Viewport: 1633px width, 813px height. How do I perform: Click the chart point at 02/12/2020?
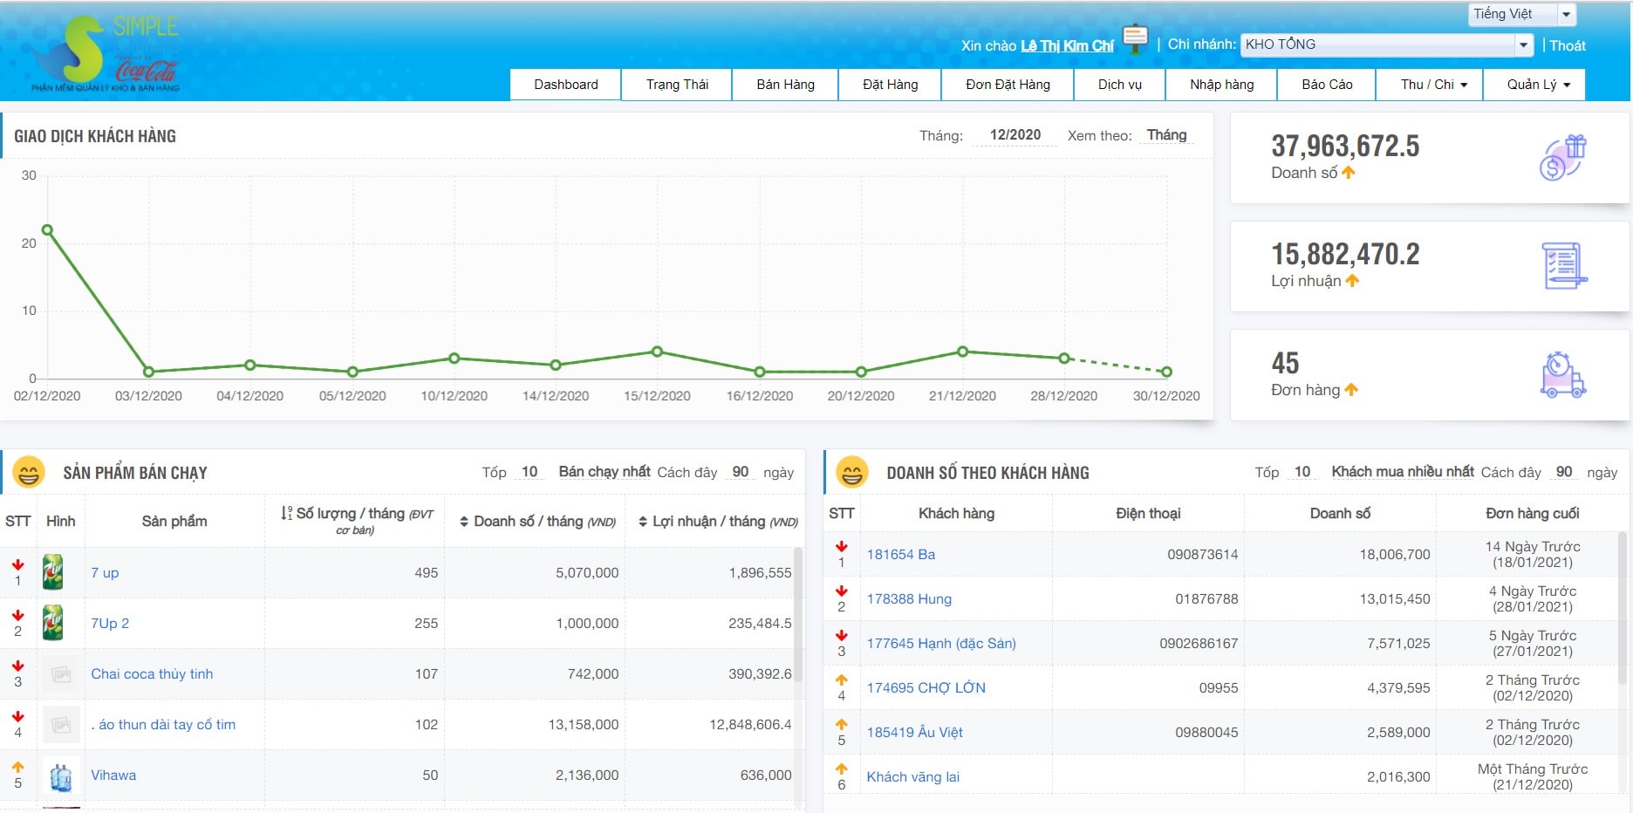tap(47, 230)
